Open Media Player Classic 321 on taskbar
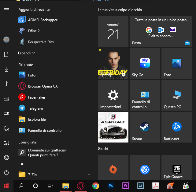196x192 pixels. coord(186,186)
